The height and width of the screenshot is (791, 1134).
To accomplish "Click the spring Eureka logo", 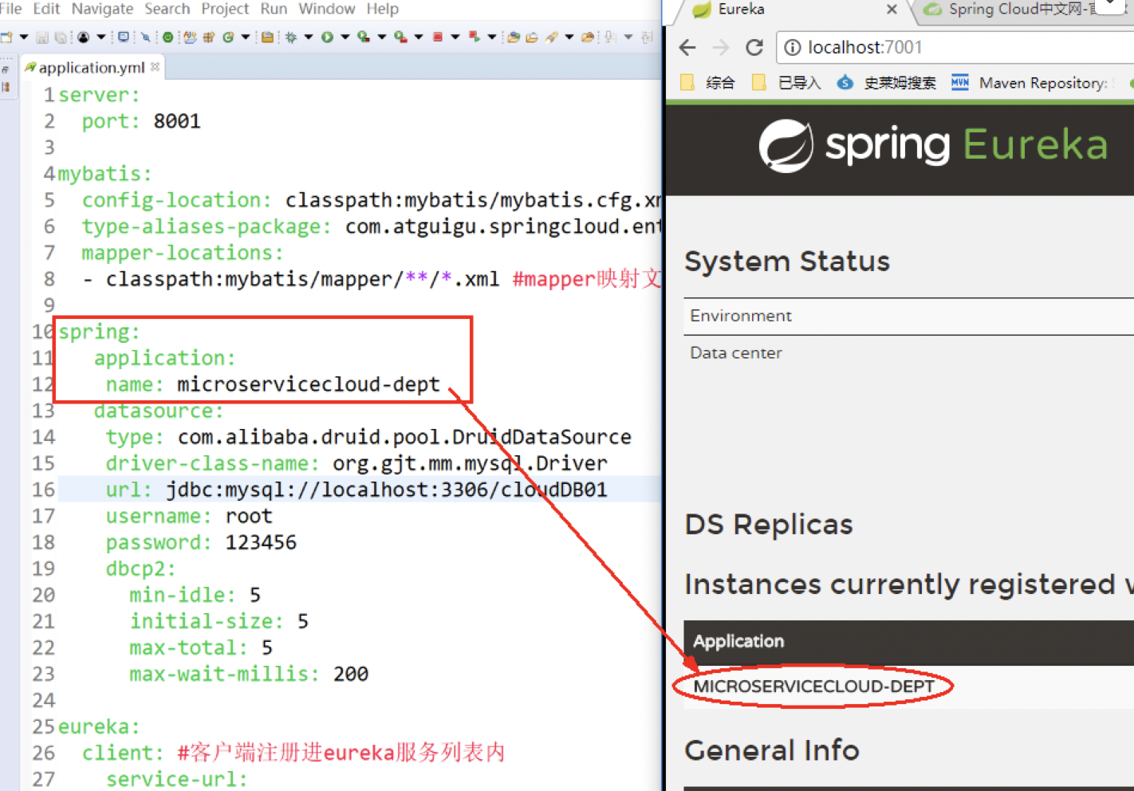I will point(933,146).
